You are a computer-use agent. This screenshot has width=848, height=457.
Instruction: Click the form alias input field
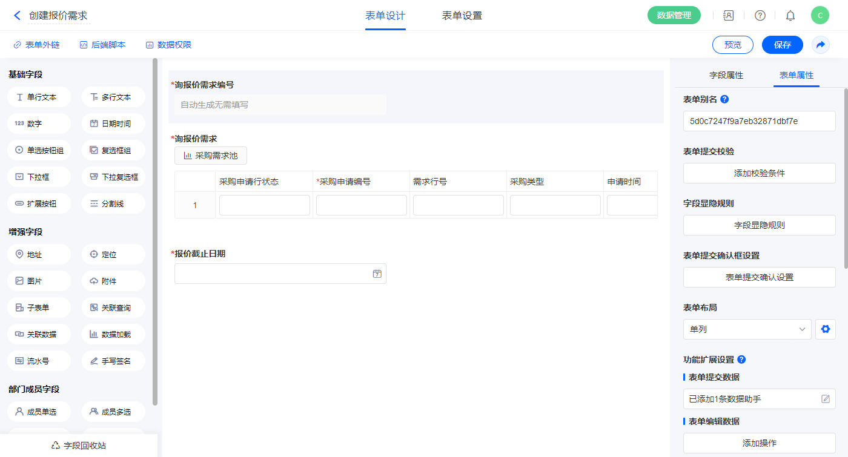[x=759, y=121]
